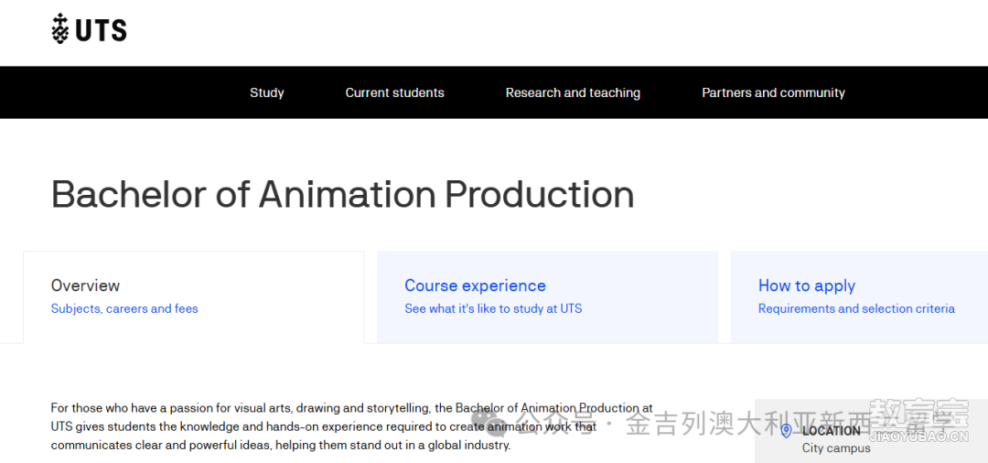The height and width of the screenshot is (463, 988).
Task: Click the UTS logo
Action: click(x=89, y=28)
